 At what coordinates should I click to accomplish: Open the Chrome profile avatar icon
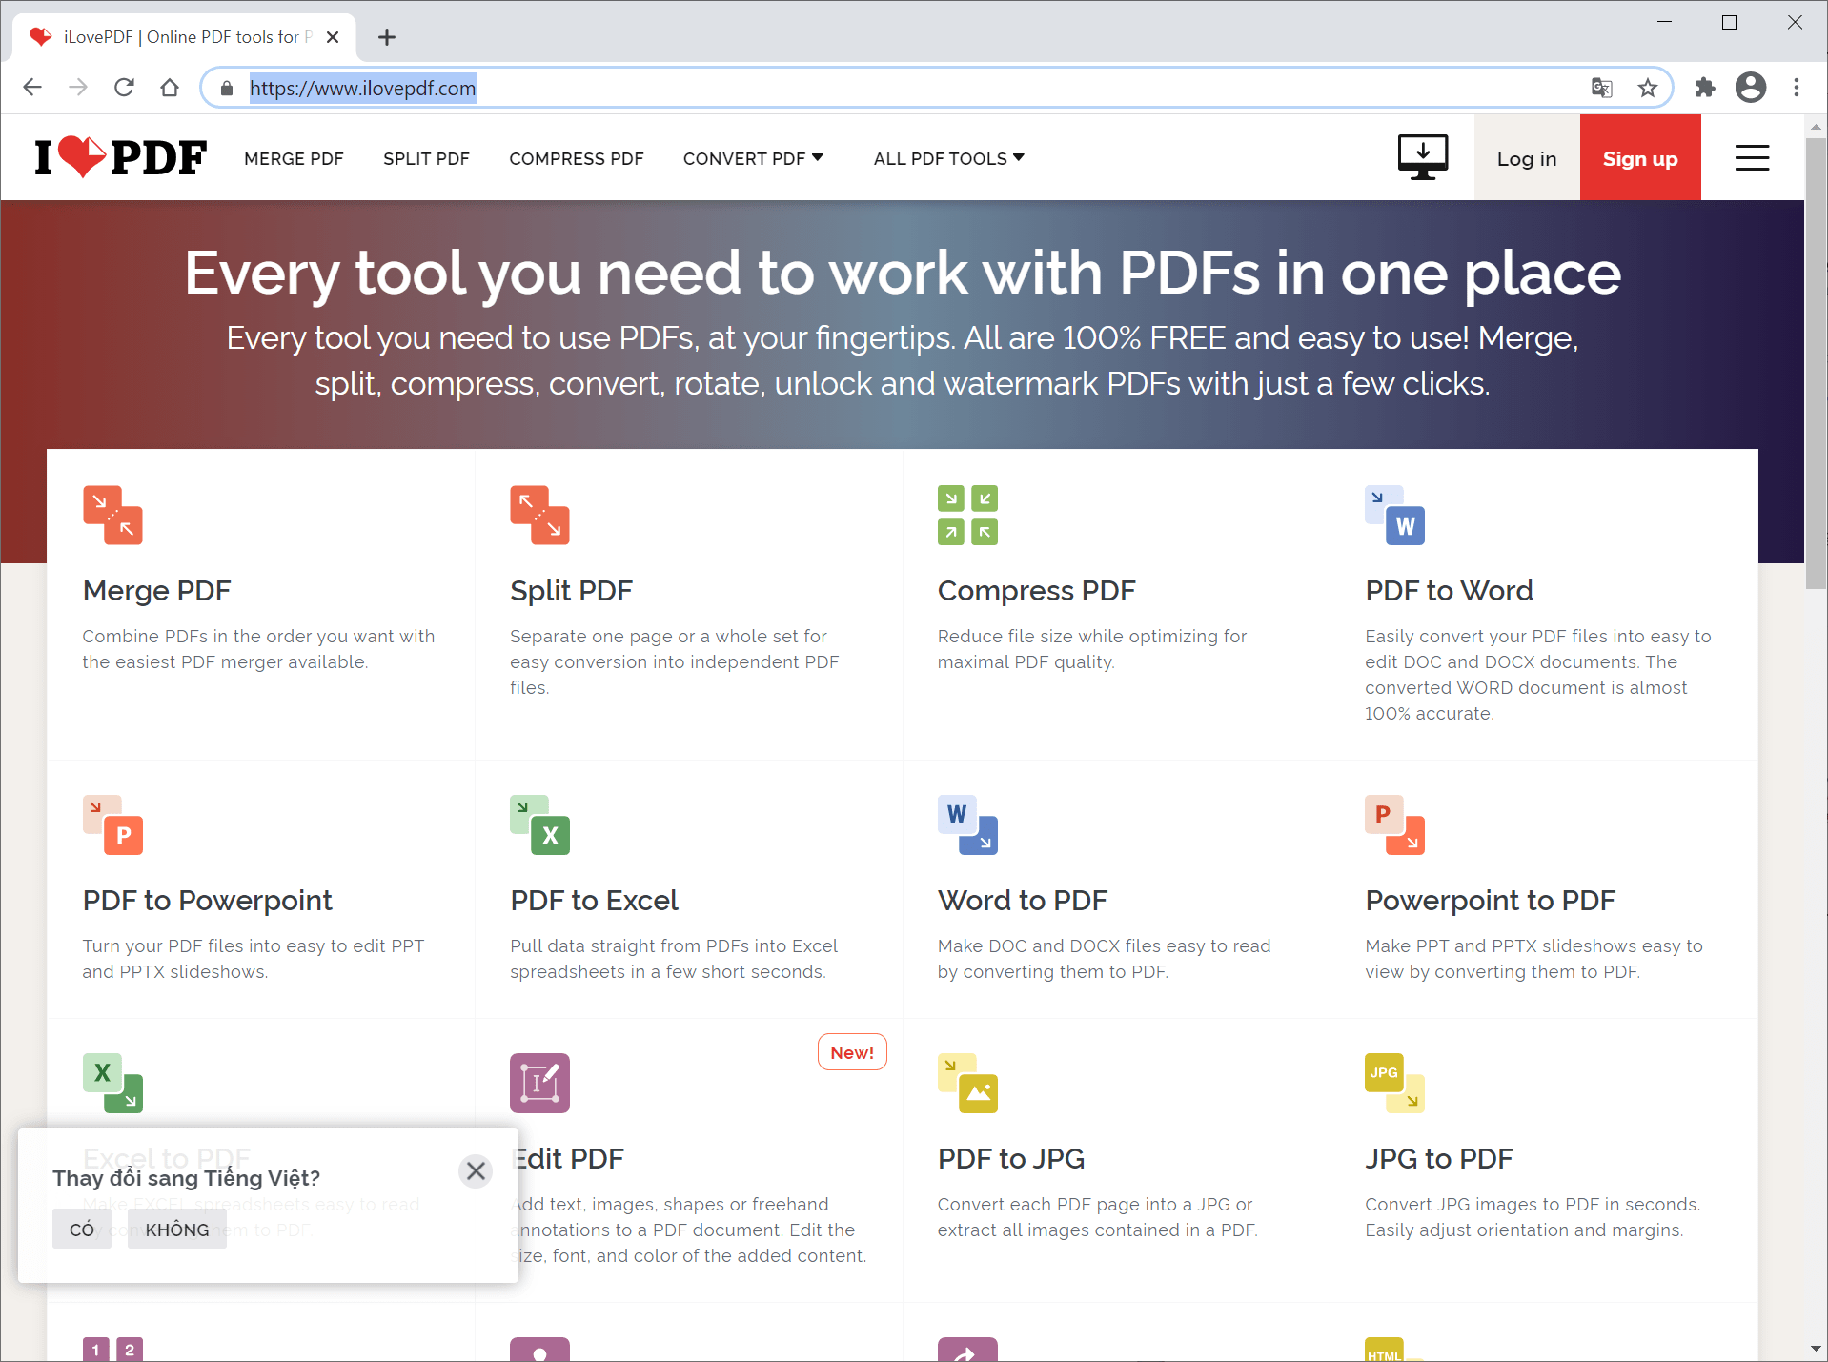(1750, 88)
